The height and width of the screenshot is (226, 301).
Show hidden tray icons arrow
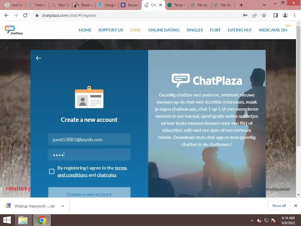(252, 220)
